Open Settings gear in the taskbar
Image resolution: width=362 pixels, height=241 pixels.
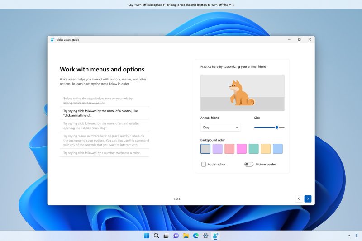coord(205,236)
